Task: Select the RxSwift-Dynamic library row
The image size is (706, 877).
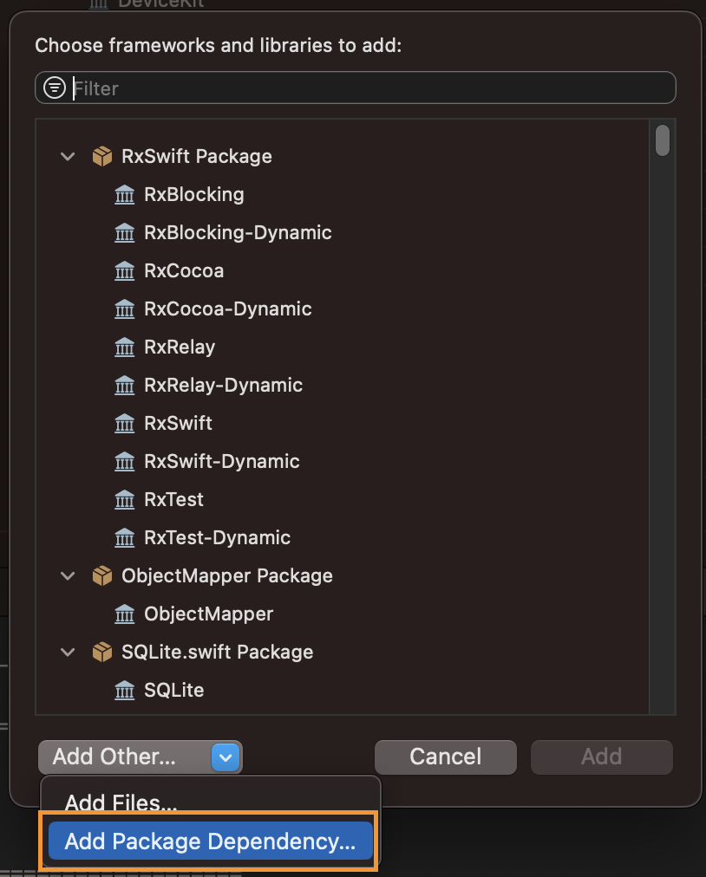Action: [343, 461]
